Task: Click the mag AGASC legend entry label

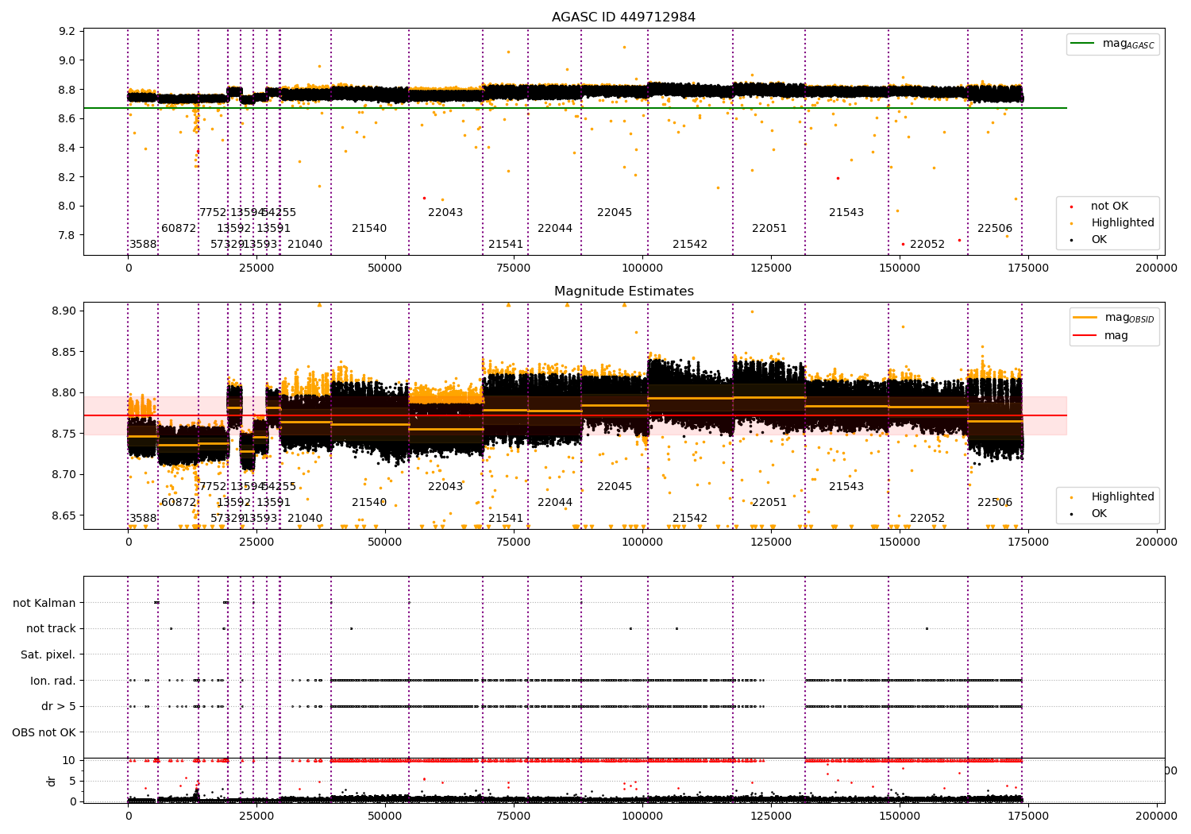Action: tap(1128, 44)
